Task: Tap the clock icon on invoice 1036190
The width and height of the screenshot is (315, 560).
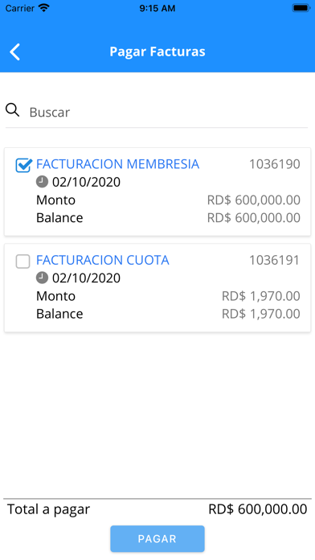Action: point(42,182)
